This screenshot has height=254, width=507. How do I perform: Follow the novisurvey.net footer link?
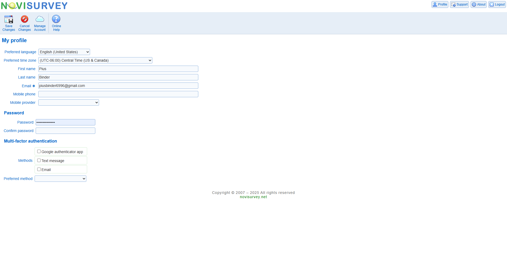tap(253, 197)
